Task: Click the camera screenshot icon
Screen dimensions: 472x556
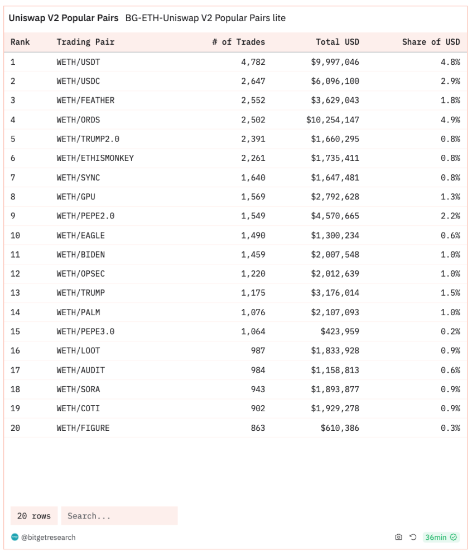Action: [x=398, y=538]
